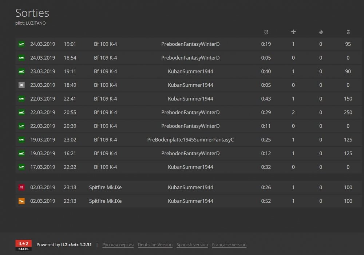Click score 250 in the 20:55 row
The image size is (364, 255).
tap(348, 112)
